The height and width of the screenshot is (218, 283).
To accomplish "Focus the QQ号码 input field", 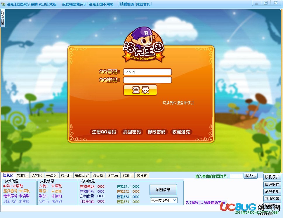I will pos(147,72).
